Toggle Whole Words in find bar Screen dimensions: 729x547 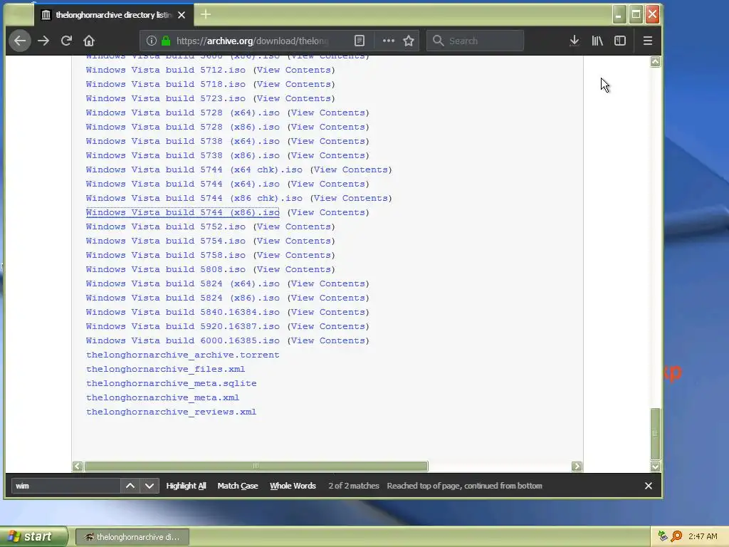293,486
